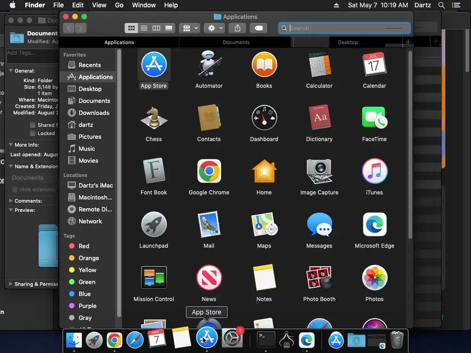
Task: Click the Home application icon
Action: point(264,171)
